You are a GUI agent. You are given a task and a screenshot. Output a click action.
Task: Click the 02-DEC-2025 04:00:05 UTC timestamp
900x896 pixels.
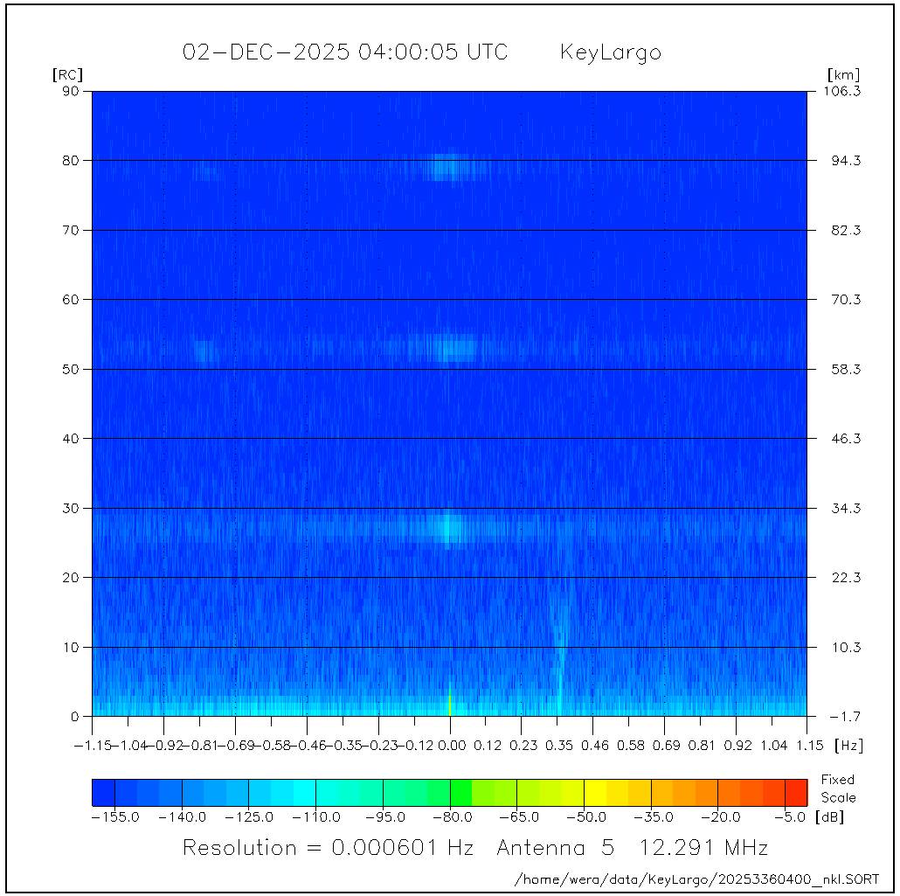click(x=344, y=52)
